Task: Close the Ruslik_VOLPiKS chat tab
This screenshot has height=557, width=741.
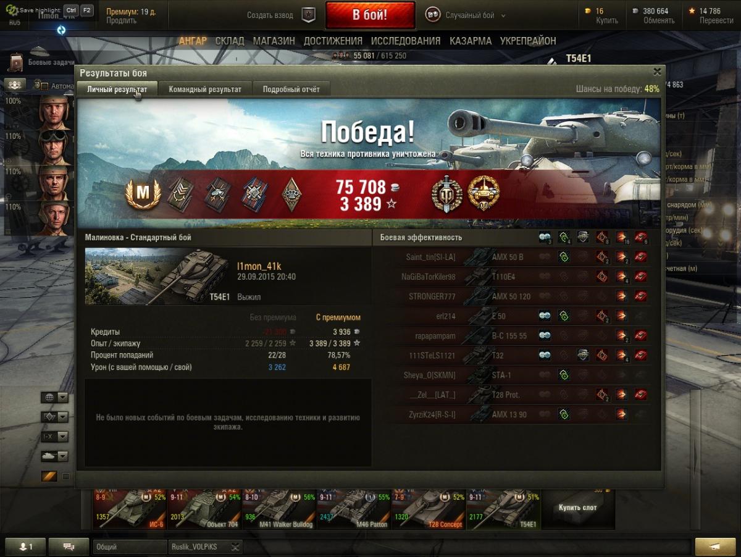Action: (235, 547)
